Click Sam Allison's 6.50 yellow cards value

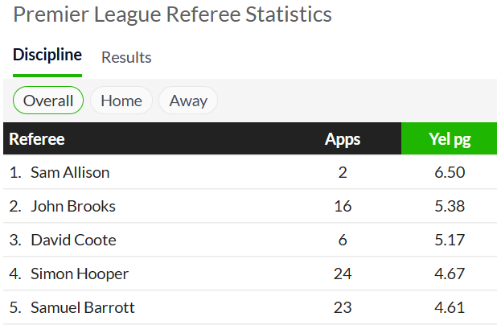coord(450,172)
